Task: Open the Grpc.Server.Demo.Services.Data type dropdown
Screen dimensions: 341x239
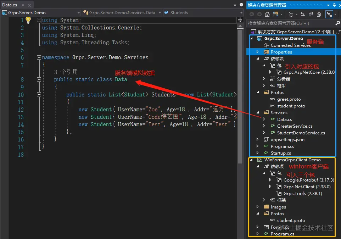Action: (160, 13)
